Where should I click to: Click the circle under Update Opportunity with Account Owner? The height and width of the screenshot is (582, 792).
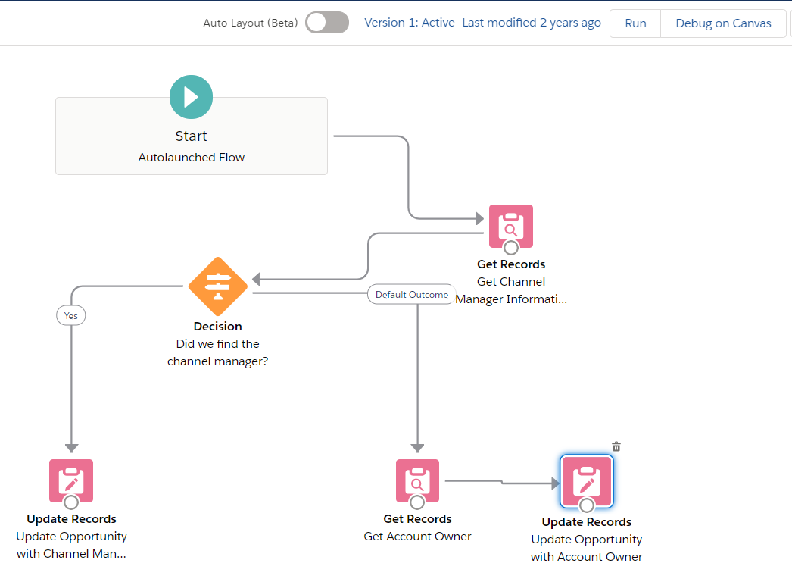click(x=586, y=505)
